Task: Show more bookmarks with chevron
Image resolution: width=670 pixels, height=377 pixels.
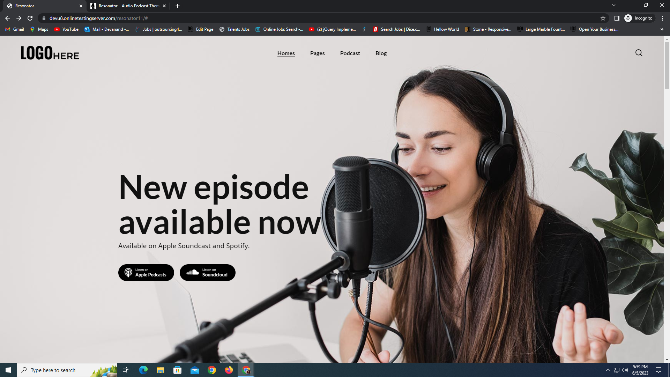Action: coord(662,29)
